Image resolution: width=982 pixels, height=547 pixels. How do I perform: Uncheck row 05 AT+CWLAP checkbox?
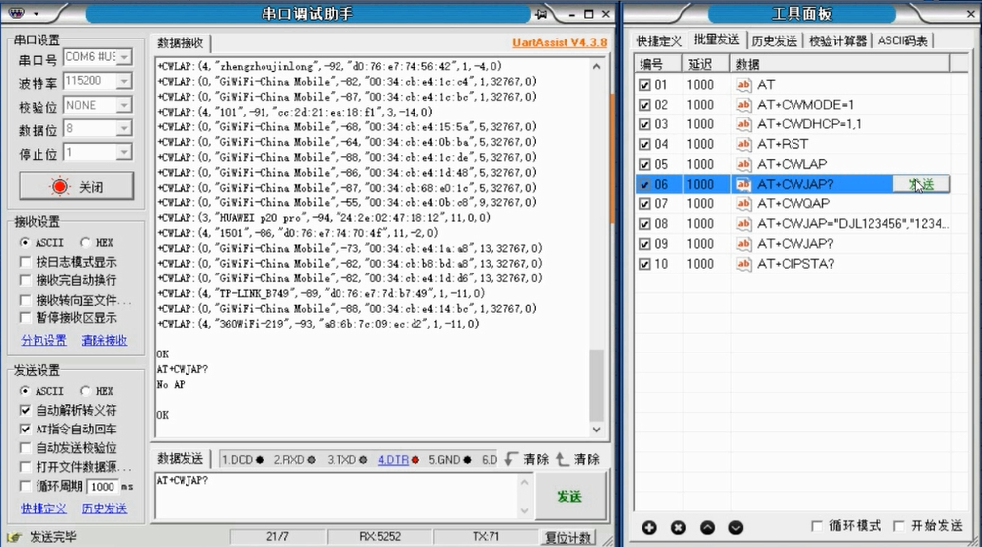point(644,164)
